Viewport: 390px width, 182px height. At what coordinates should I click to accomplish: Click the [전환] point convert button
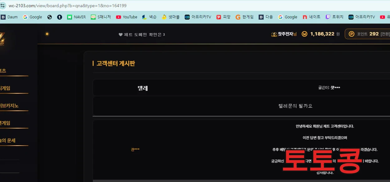click(x=385, y=34)
